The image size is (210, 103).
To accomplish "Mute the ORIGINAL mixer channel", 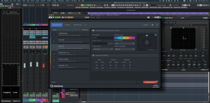I will pos(24,47).
